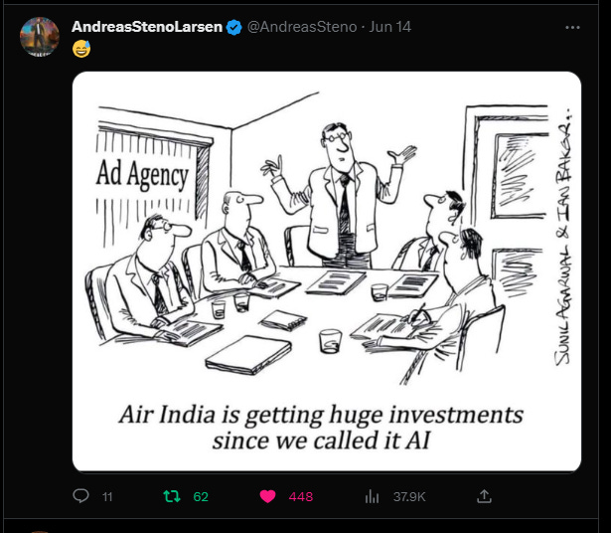Click the sweating smile emoji text
The height and width of the screenshot is (533, 611).
click(81, 49)
